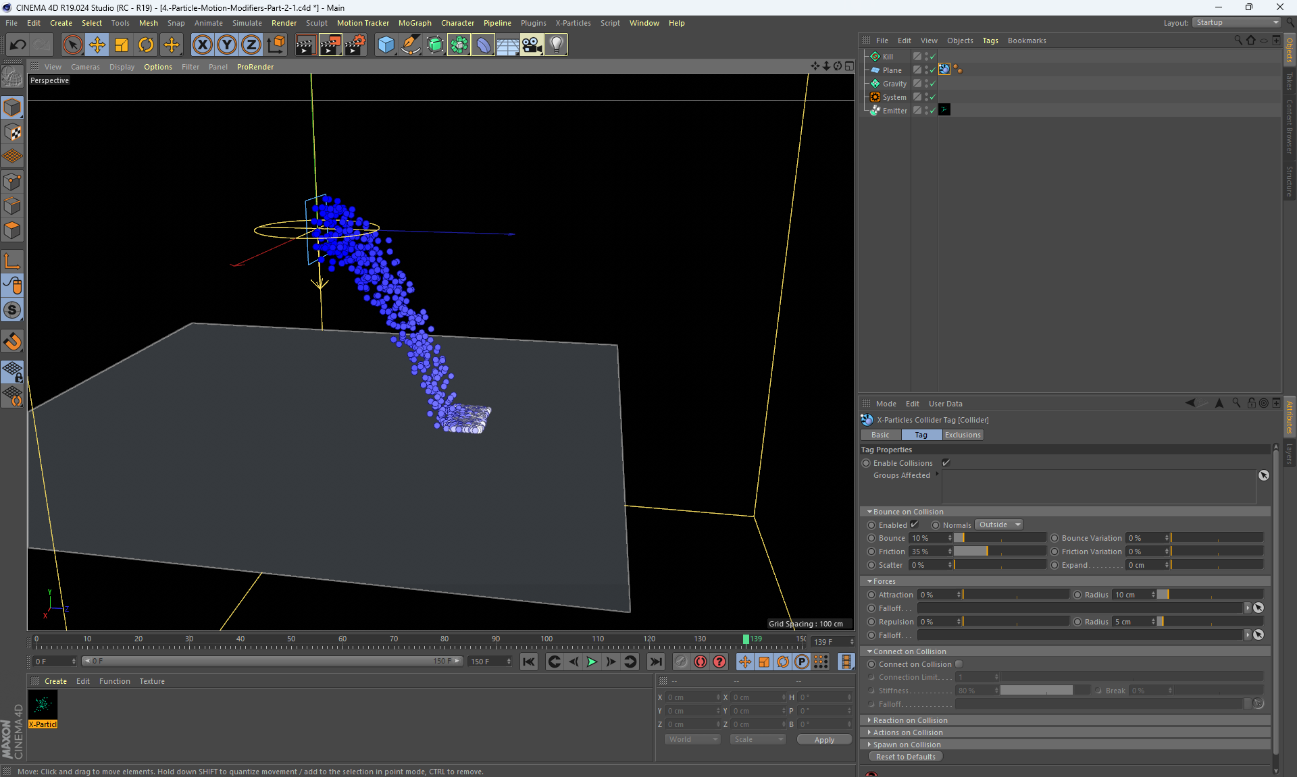Image resolution: width=1297 pixels, height=777 pixels.
Task: Click the Cube primitive icon
Action: (386, 45)
